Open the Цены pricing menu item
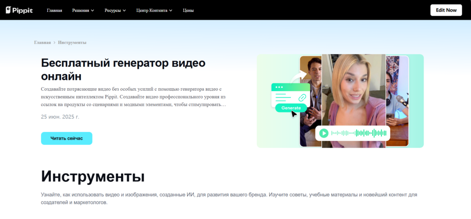 (188, 10)
